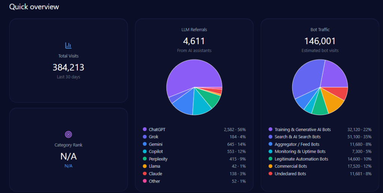383x193 pixels.
Task: Select the Legitimate Automation Bots label
Action: 301,159
